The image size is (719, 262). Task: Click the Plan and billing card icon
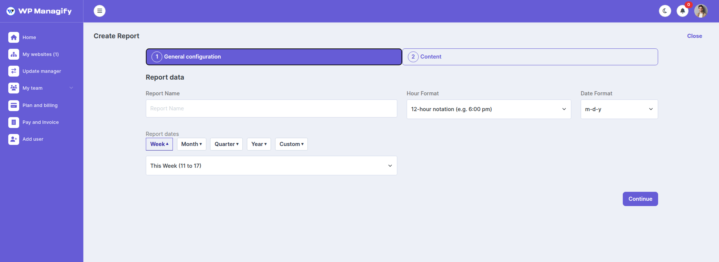14,105
